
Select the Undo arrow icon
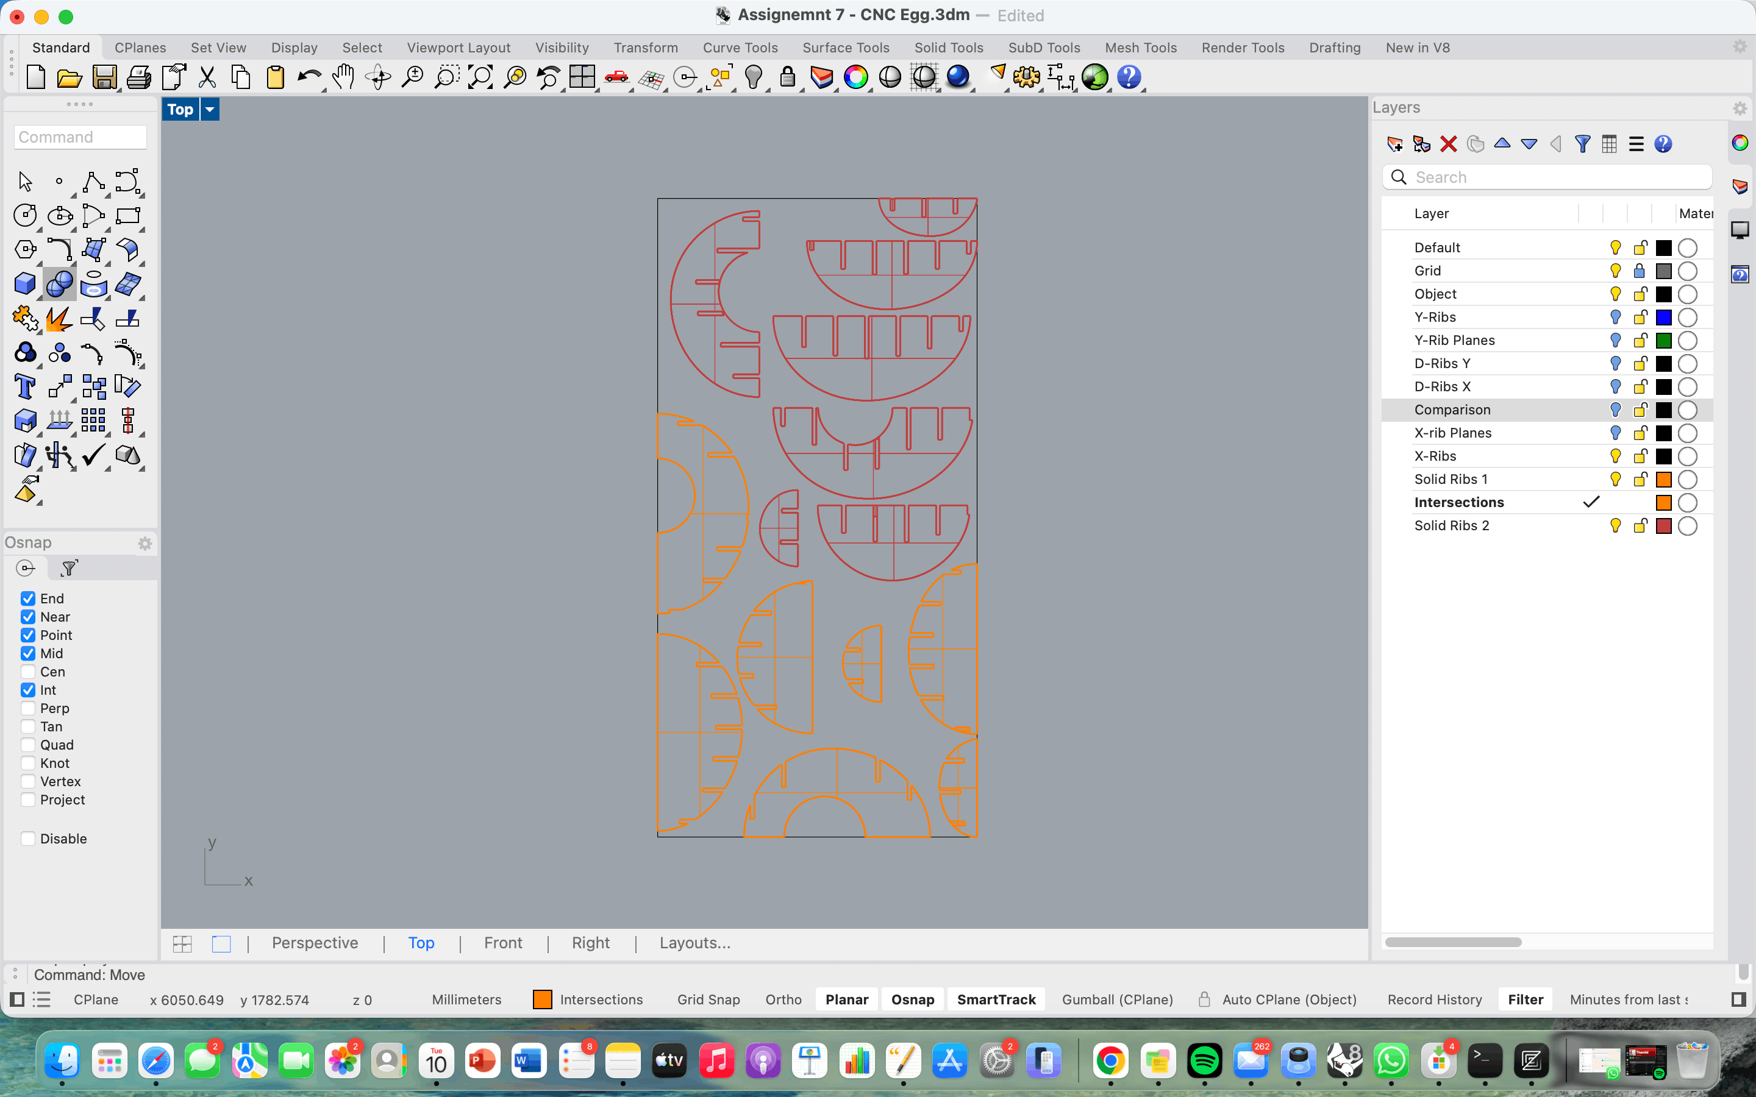tap(310, 77)
